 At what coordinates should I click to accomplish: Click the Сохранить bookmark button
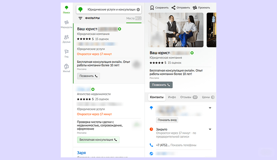[x=159, y=8]
